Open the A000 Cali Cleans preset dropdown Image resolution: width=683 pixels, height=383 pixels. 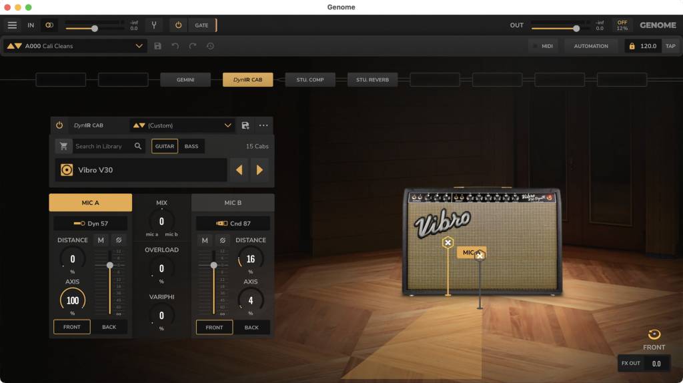(75, 46)
